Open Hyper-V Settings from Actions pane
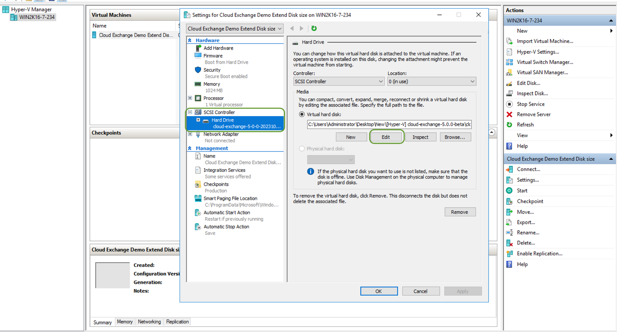Image resolution: width=617 pixels, height=332 pixels. point(538,52)
